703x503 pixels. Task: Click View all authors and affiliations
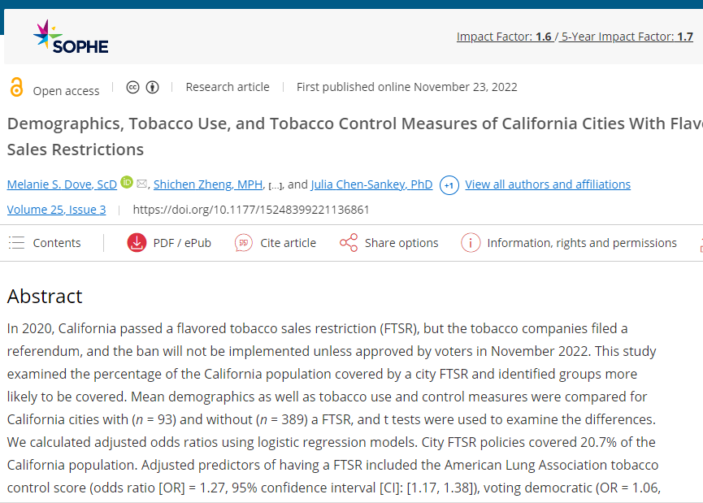(548, 184)
